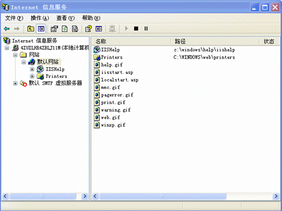Click the path c:\windows\help\iishelp
The width and height of the screenshot is (282, 211).
point(205,50)
